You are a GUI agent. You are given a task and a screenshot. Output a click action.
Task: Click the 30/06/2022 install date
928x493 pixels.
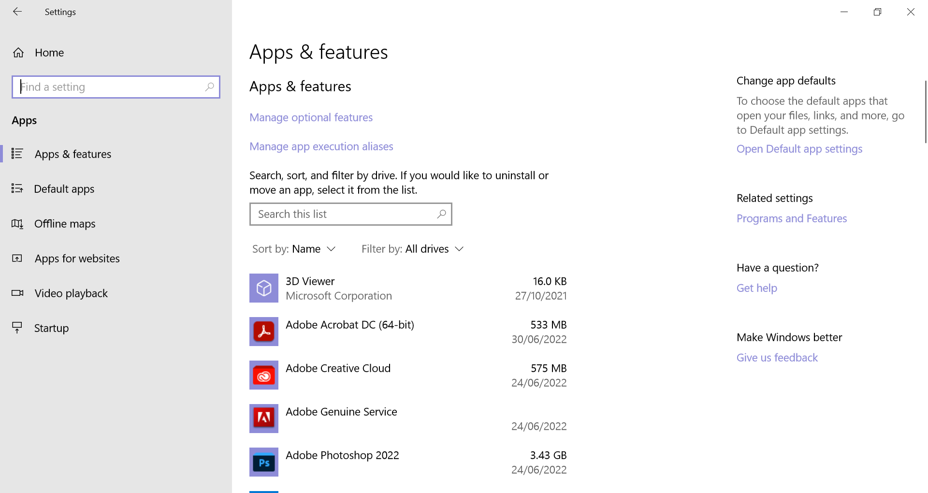point(539,339)
